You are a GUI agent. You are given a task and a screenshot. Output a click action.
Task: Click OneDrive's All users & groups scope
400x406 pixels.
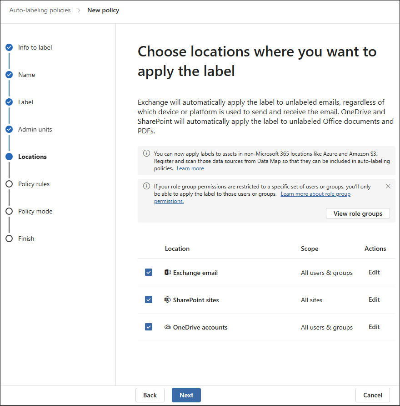326,327
